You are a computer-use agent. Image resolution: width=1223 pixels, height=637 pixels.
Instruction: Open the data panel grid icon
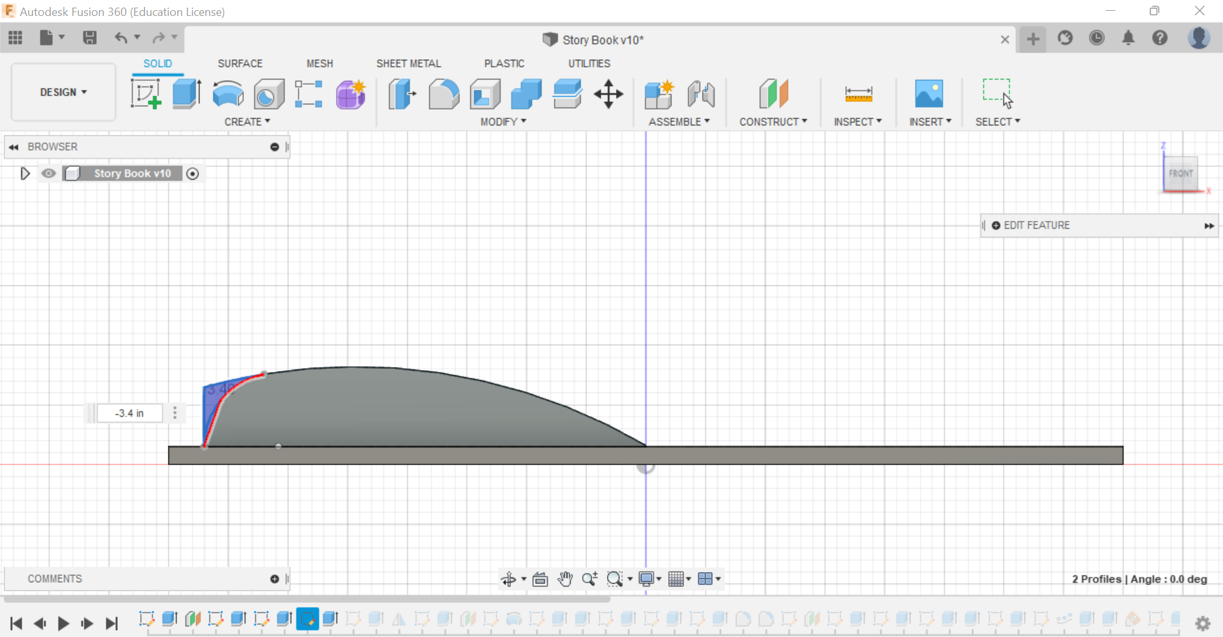(x=15, y=38)
